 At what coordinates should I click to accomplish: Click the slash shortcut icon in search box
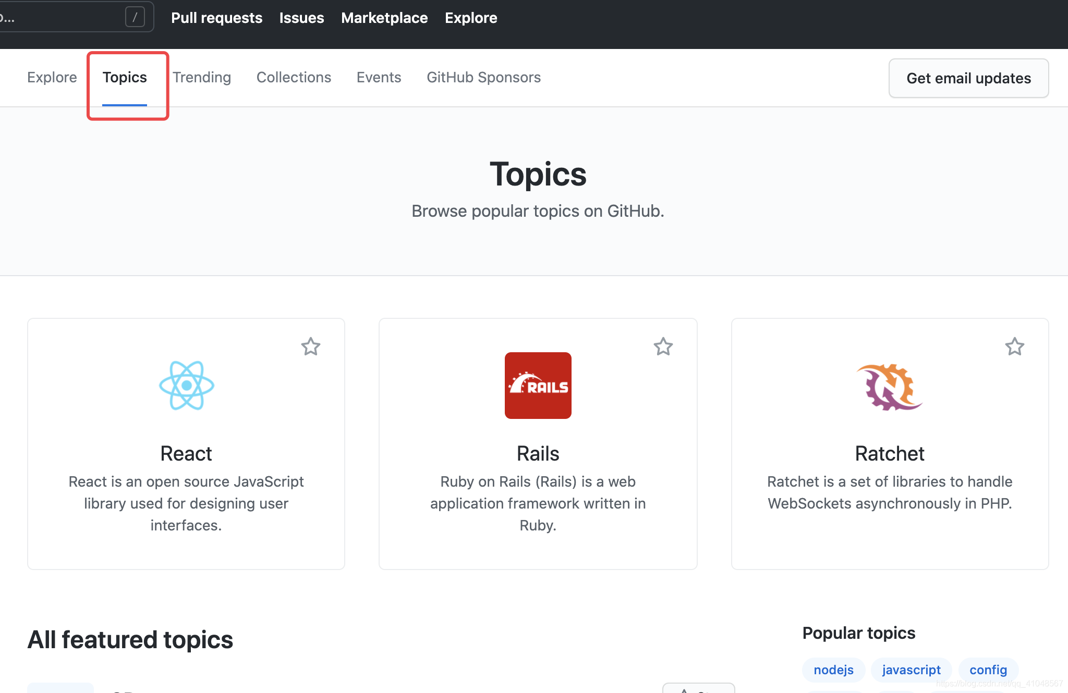pos(135,17)
